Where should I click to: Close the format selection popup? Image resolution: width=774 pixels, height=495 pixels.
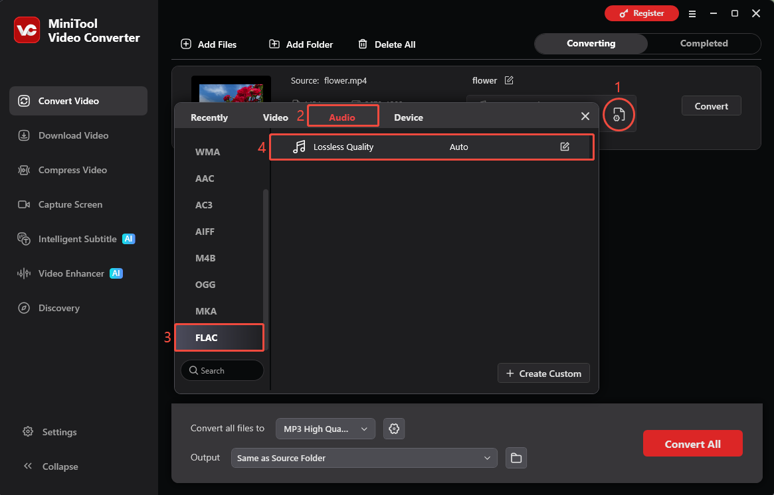585,116
